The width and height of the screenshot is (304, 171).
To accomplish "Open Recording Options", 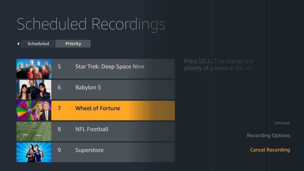I will tap(269, 136).
